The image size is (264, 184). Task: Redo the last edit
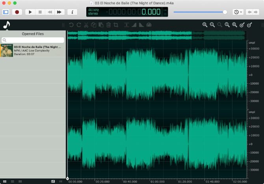coord(79,25)
